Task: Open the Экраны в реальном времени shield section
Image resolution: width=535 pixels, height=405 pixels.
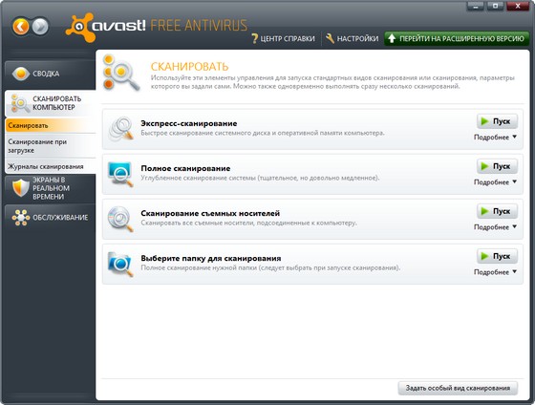Action: click(50, 189)
